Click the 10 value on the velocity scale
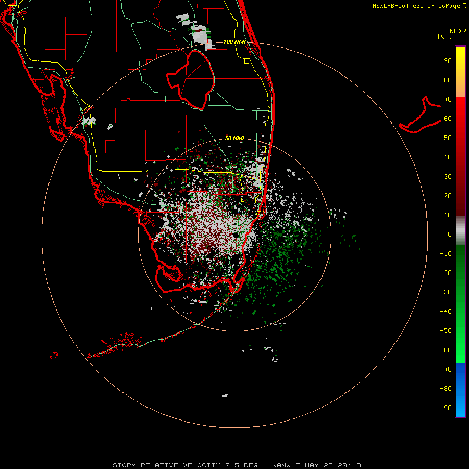 point(448,215)
